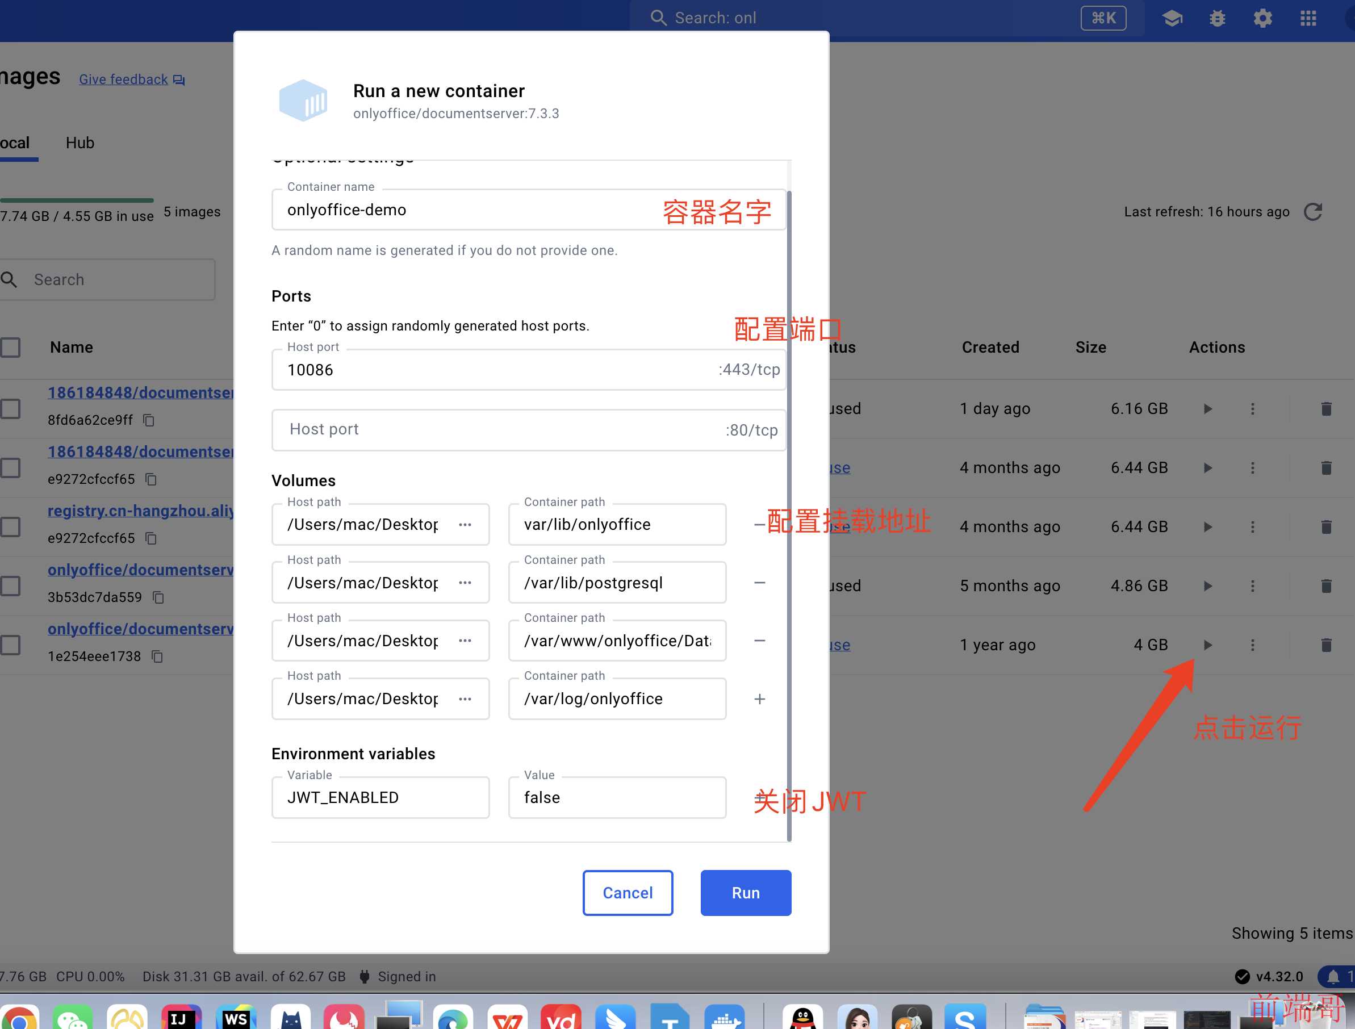Open the Learning center graduation cap icon
This screenshot has height=1029, width=1355.
click(x=1172, y=18)
